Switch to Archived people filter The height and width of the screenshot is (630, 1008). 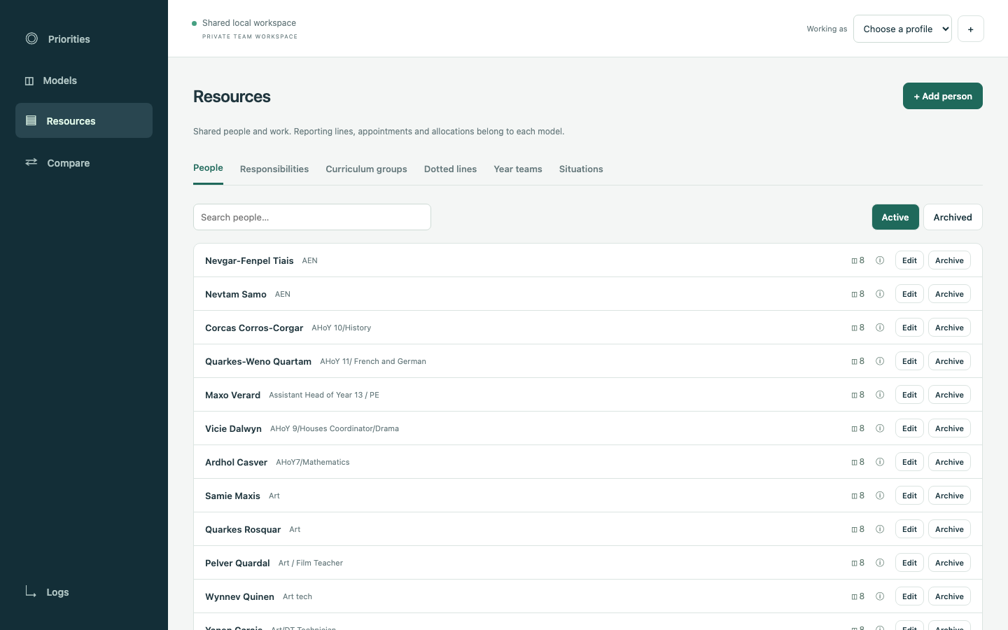point(953,217)
